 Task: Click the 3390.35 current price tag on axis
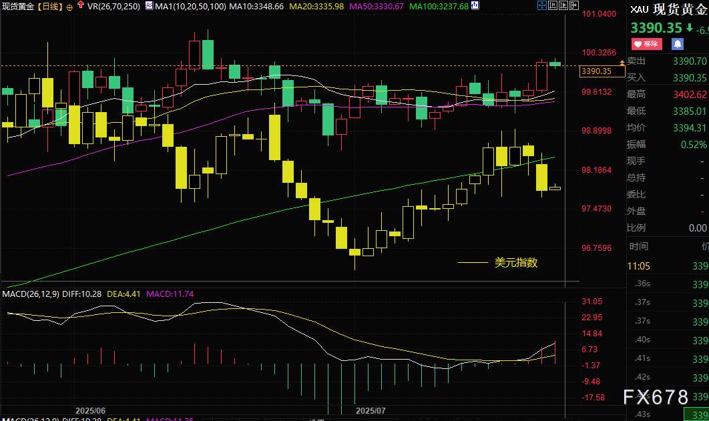(x=597, y=71)
